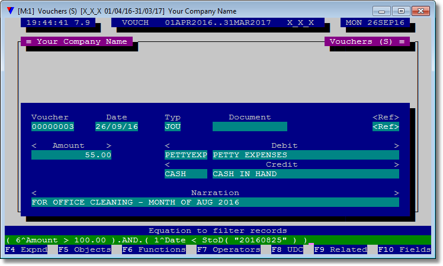Open F10 Fields list

(405, 249)
